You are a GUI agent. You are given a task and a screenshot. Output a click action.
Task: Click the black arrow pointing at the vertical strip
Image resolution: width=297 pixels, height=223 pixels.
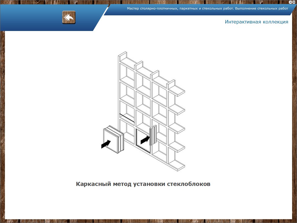click(144, 140)
